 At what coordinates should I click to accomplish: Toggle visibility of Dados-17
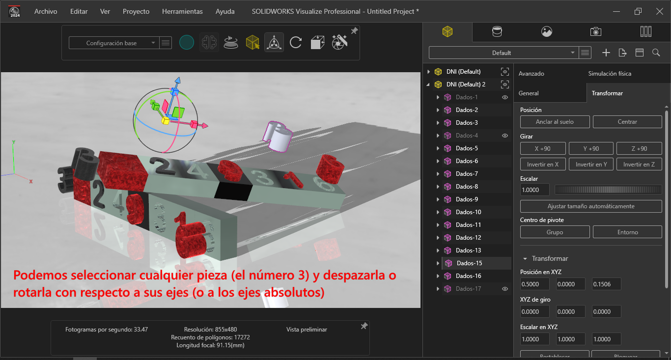coord(504,289)
